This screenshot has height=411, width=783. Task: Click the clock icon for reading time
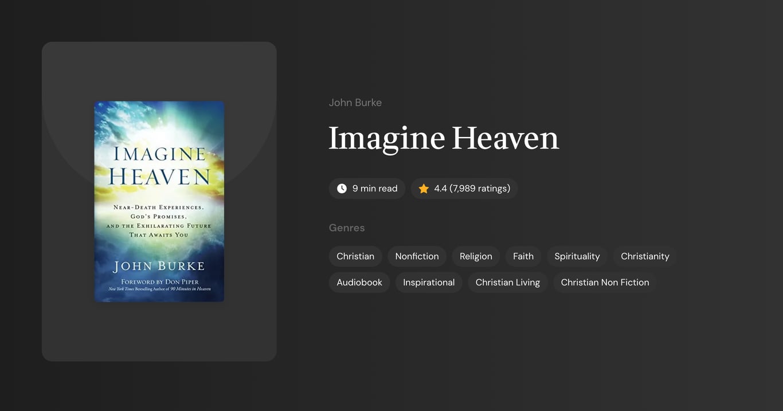click(x=342, y=188)
